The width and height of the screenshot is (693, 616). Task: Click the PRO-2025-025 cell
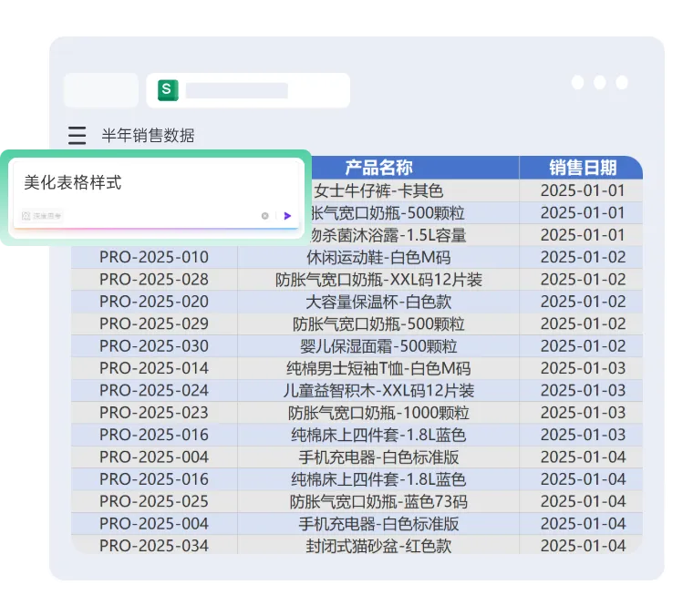point(154,501)
